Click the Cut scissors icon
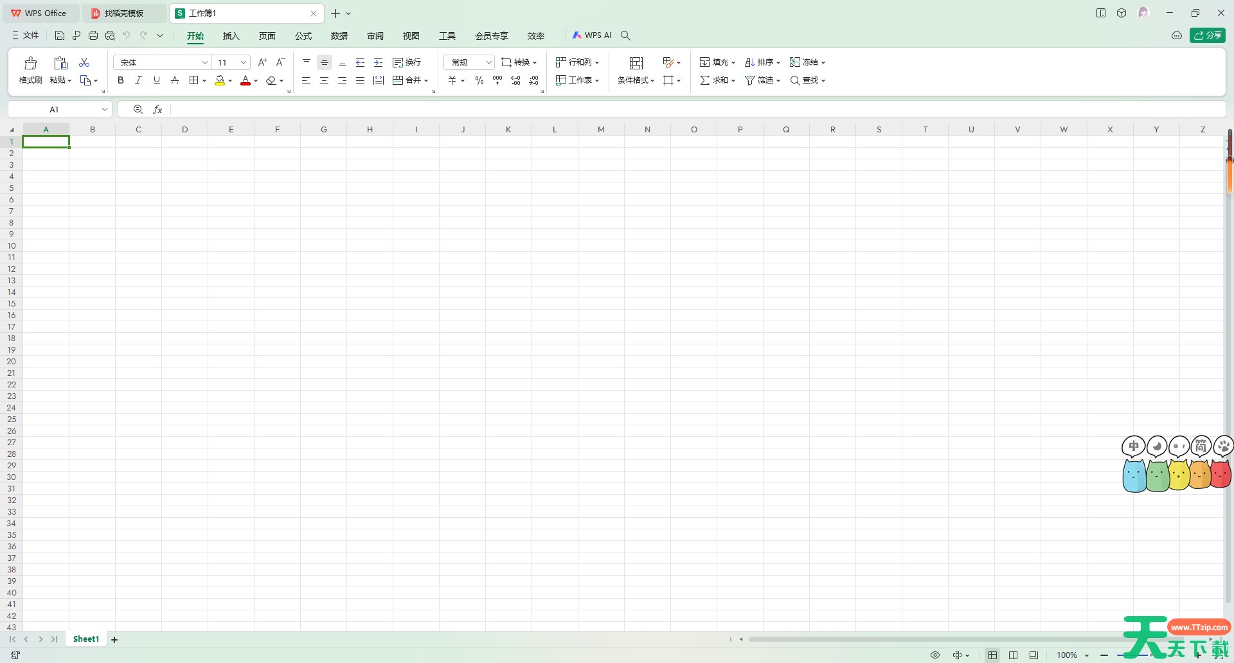The image size is (1234, 663). 84,62
